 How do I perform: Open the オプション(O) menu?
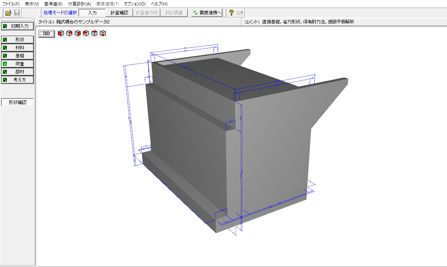tap(135, 4)
